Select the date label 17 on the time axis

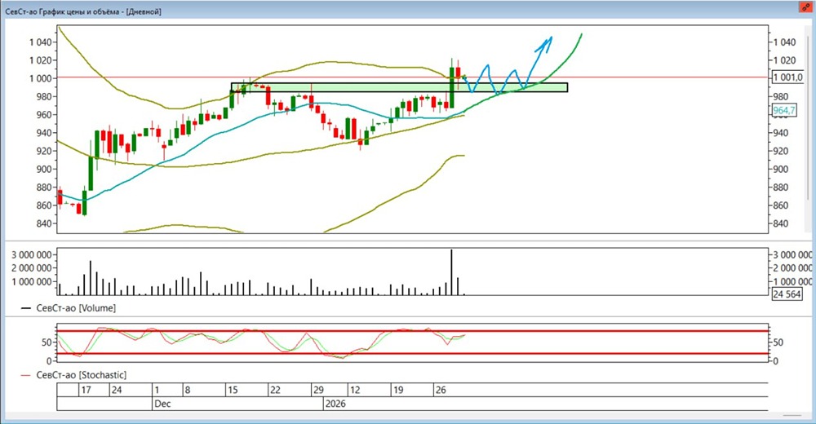pyautogui.click(x=86, y=390)
